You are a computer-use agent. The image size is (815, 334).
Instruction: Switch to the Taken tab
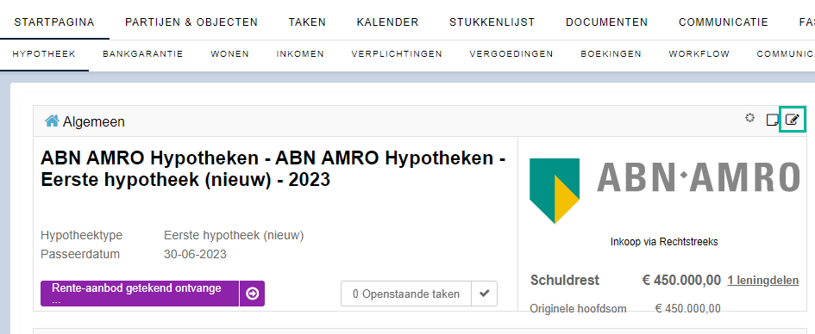(x=307, y=22)
